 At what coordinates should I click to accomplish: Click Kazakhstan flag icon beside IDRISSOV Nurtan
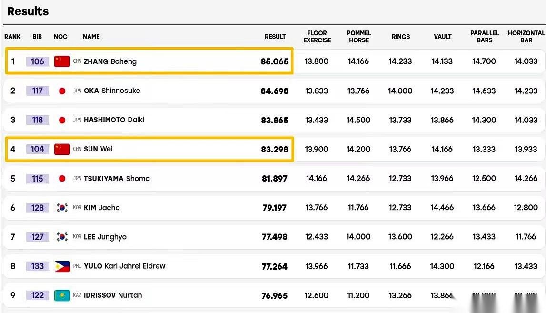62,295
